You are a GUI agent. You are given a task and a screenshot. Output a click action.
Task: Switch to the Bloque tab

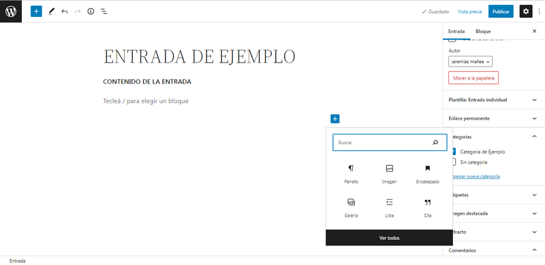[x=483, y=31]
